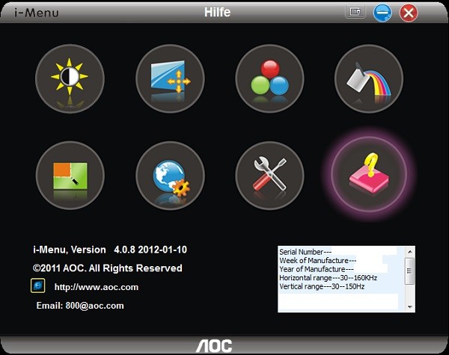Select 'Vertical range---30--150Hz' line

pos(322,286)
